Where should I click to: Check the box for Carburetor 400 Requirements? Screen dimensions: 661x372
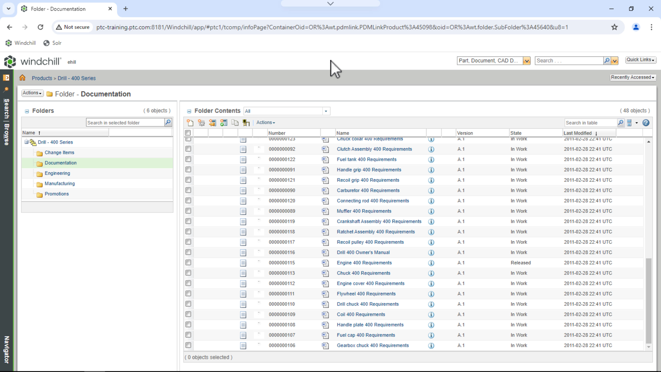click(x=188, y=190)
